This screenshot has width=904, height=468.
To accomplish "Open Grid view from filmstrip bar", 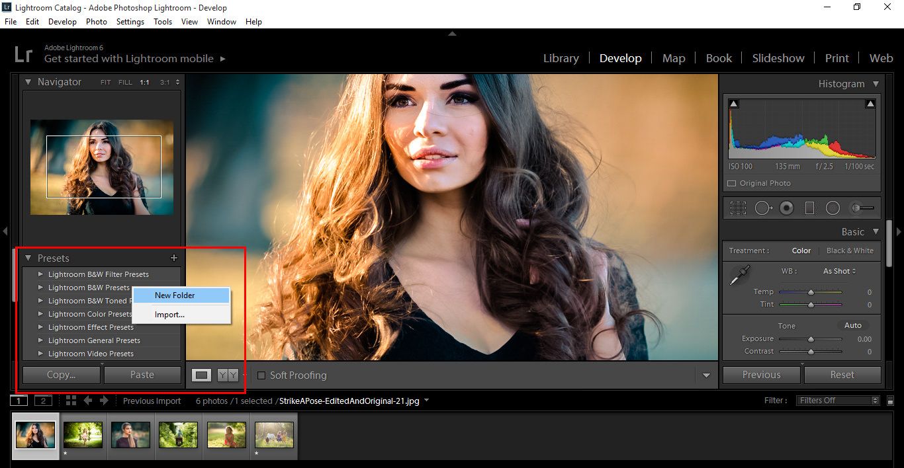I will 71,401.
